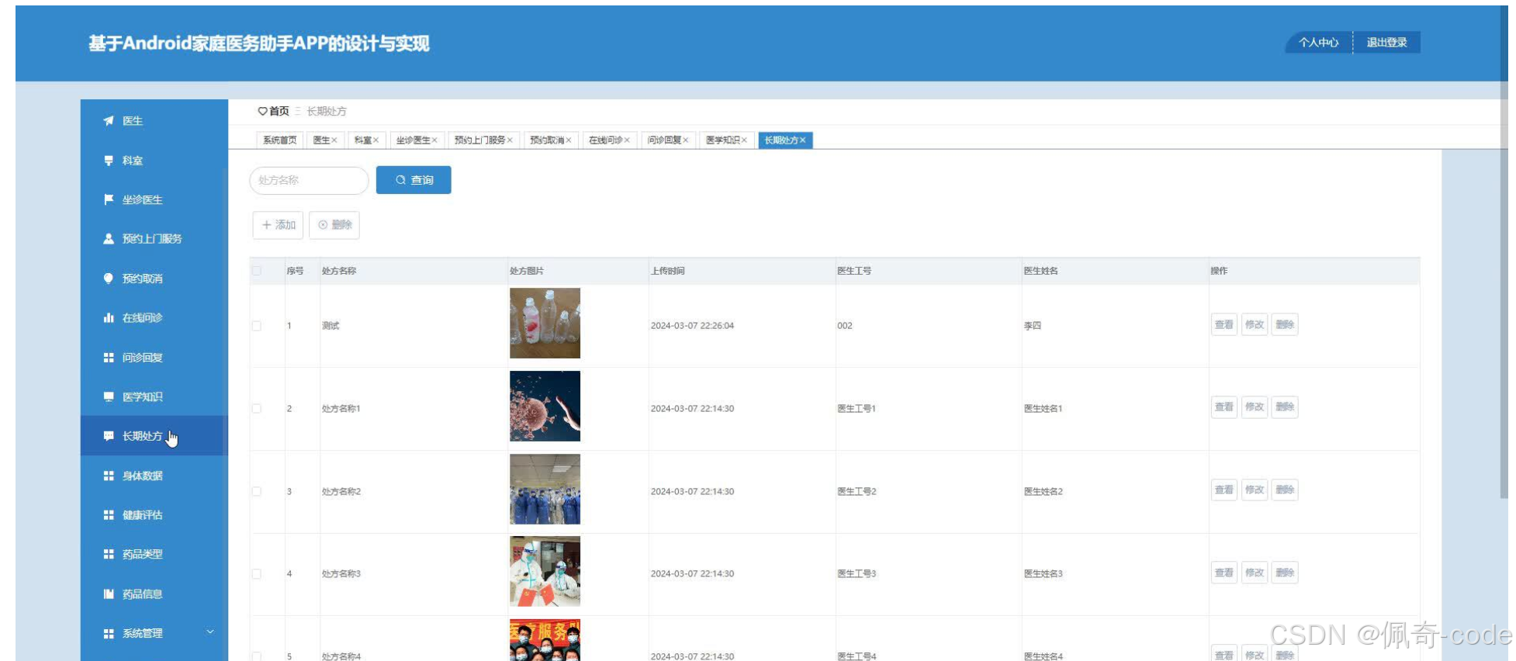Click the grid icon beside 健康评估
This screenshot has width=1516, height=661.
click(x=109, y=515)
